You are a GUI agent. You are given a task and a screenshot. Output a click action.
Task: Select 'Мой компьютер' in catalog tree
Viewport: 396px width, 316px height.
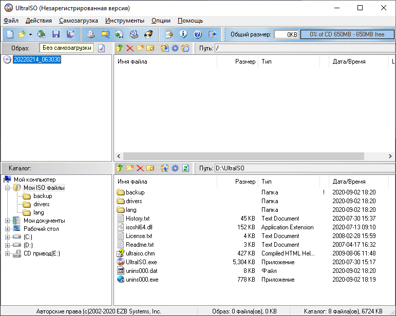pos(34,180)
